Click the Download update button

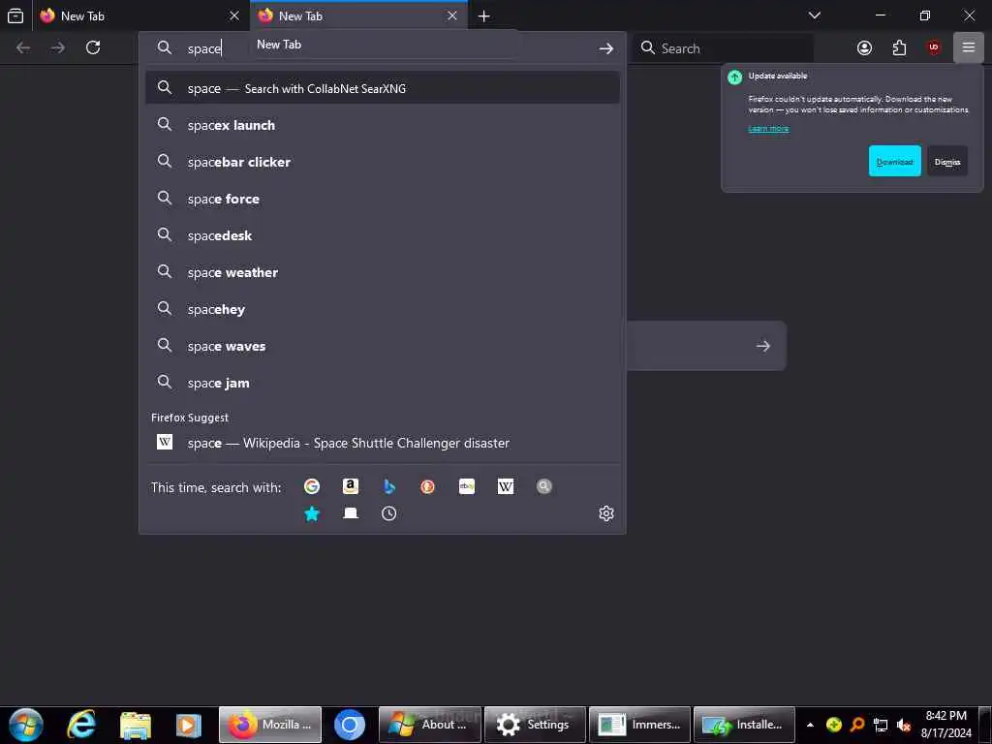[x=894, y=162]
